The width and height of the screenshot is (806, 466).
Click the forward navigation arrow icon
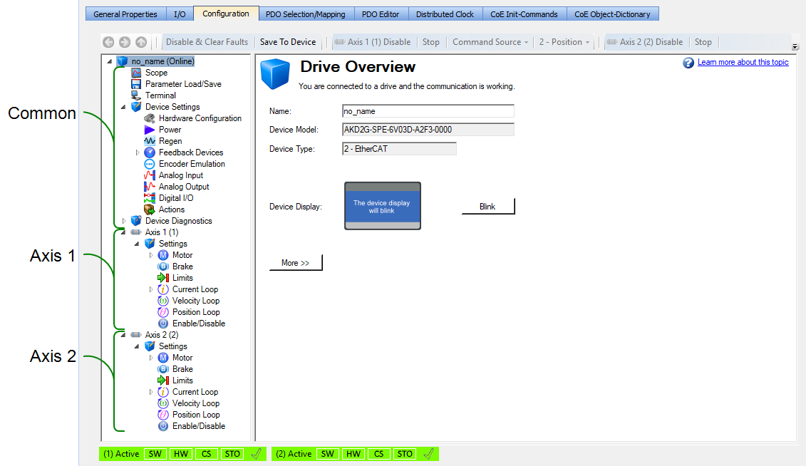[125, 42]
